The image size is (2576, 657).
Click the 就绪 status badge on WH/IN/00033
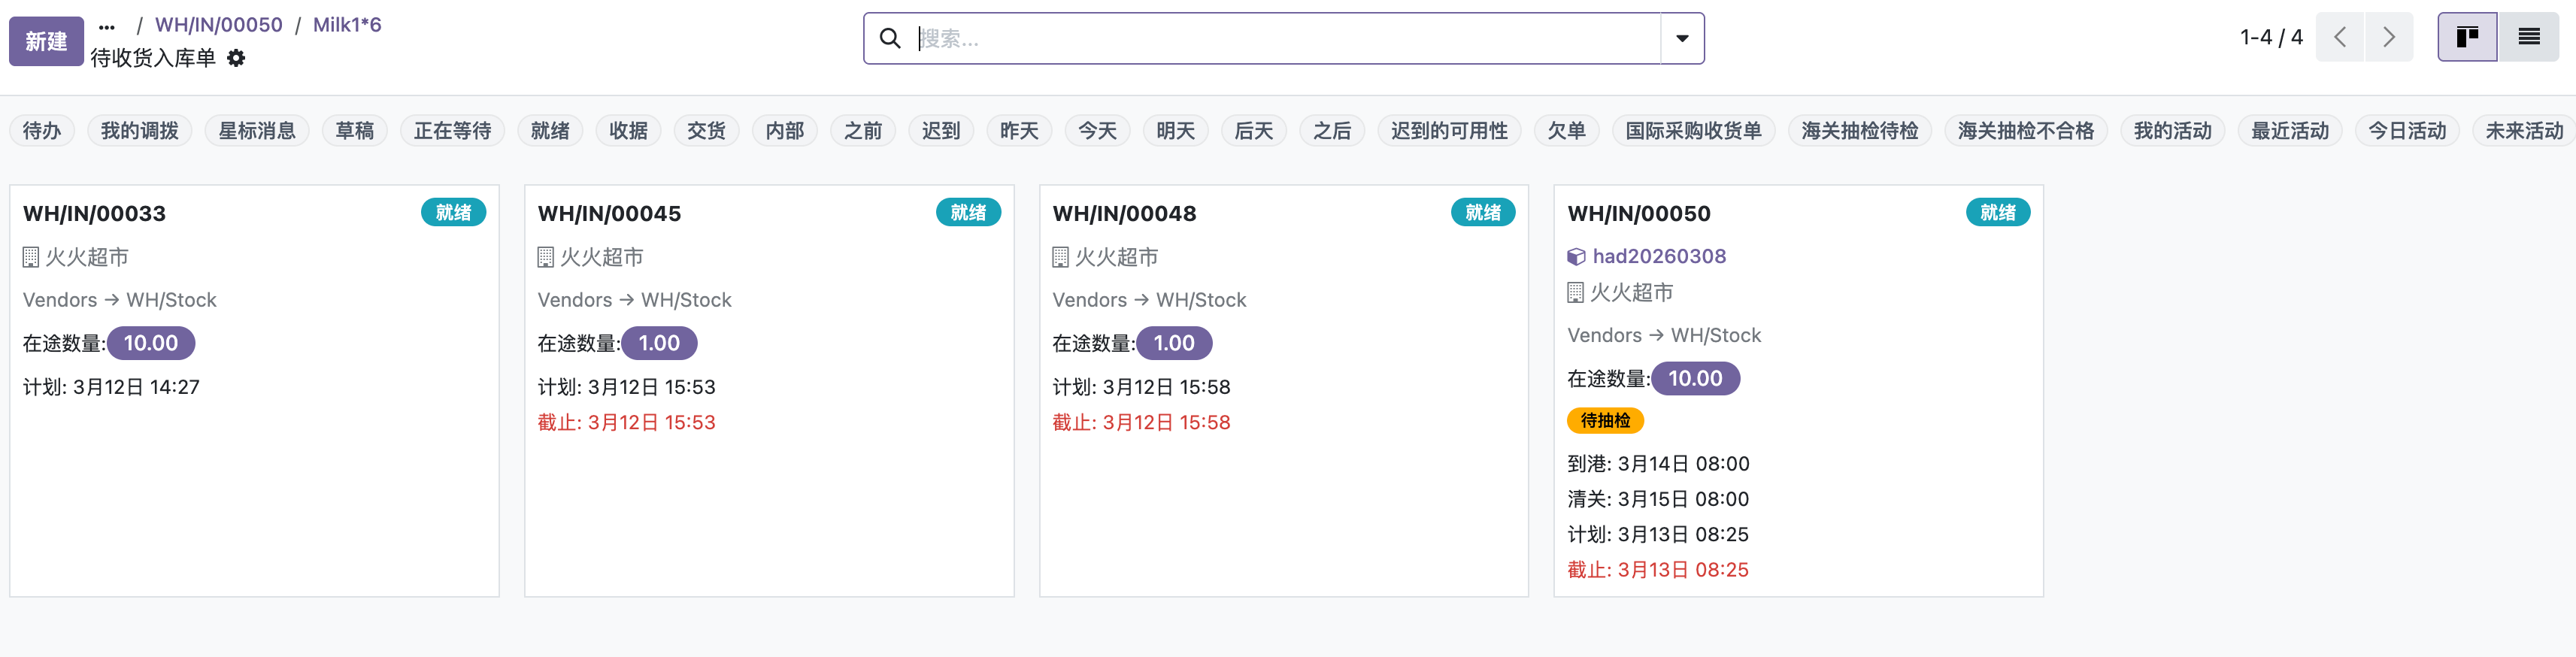pyautogui.click(x=453, y=213)
